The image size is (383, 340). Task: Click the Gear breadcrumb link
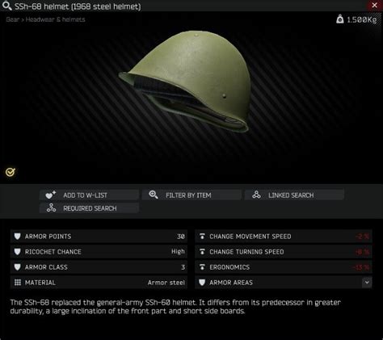12,19
